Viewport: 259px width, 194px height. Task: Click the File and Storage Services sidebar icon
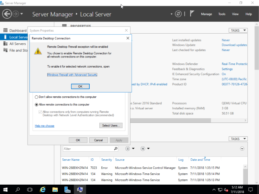[x=6, y=50]
